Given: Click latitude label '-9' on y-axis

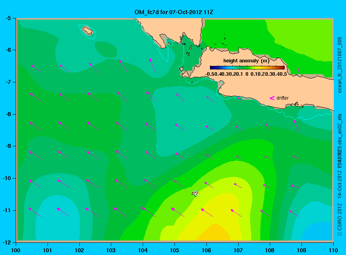Looking at the screenshot, I should (x=8, y=146).
